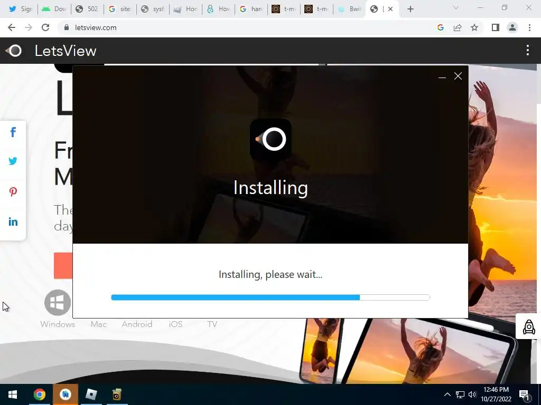Viewport: 541px width, 405px height.
Task: Switch to the Bwit browser tab
Action: tap(349, 9)
